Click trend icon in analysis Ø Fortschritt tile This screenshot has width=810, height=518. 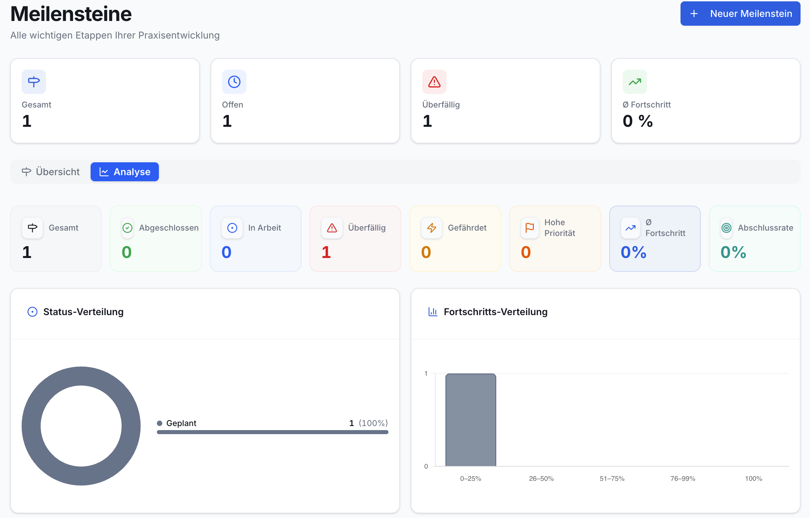(630, 228)
